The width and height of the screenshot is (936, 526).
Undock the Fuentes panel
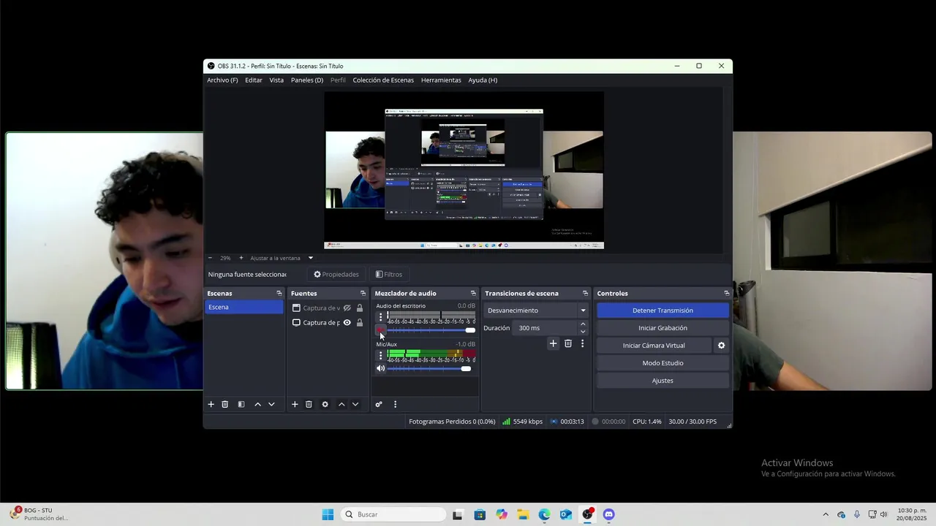point(363,293)
